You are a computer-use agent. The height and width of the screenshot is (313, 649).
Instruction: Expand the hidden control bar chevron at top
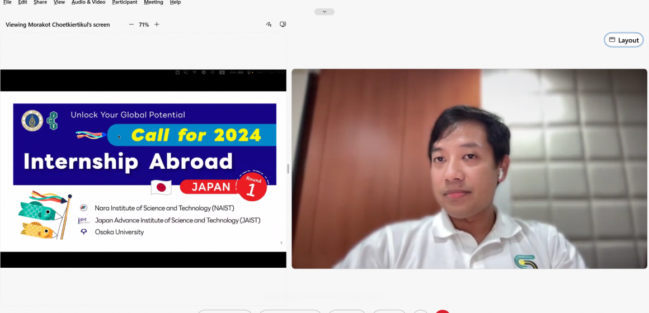click(x=324, y=12)
